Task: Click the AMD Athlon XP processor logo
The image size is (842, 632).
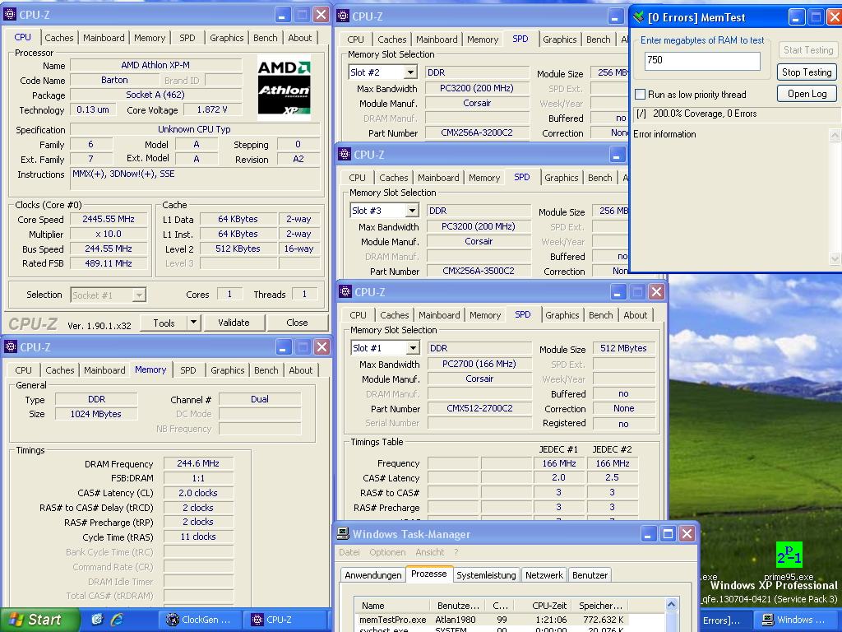Action: (284, 87)
